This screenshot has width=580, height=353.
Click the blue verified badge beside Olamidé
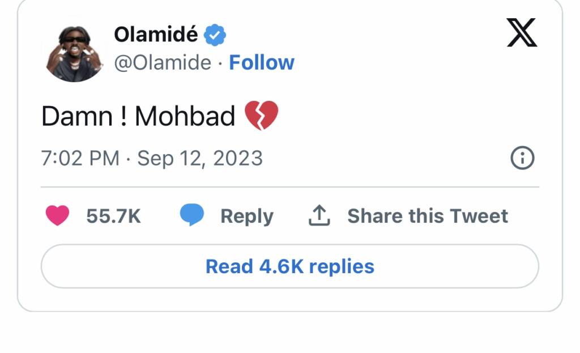point(215,35)
